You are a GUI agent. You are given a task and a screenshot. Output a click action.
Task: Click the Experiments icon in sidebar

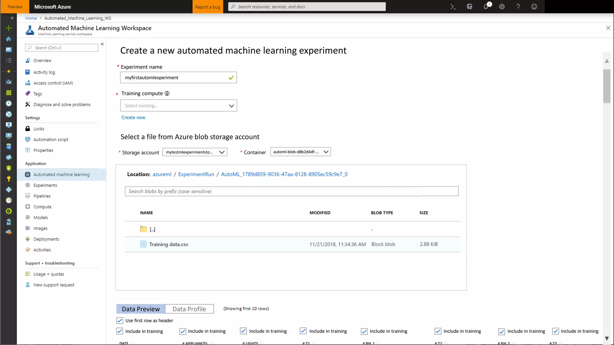pos(28,185)
